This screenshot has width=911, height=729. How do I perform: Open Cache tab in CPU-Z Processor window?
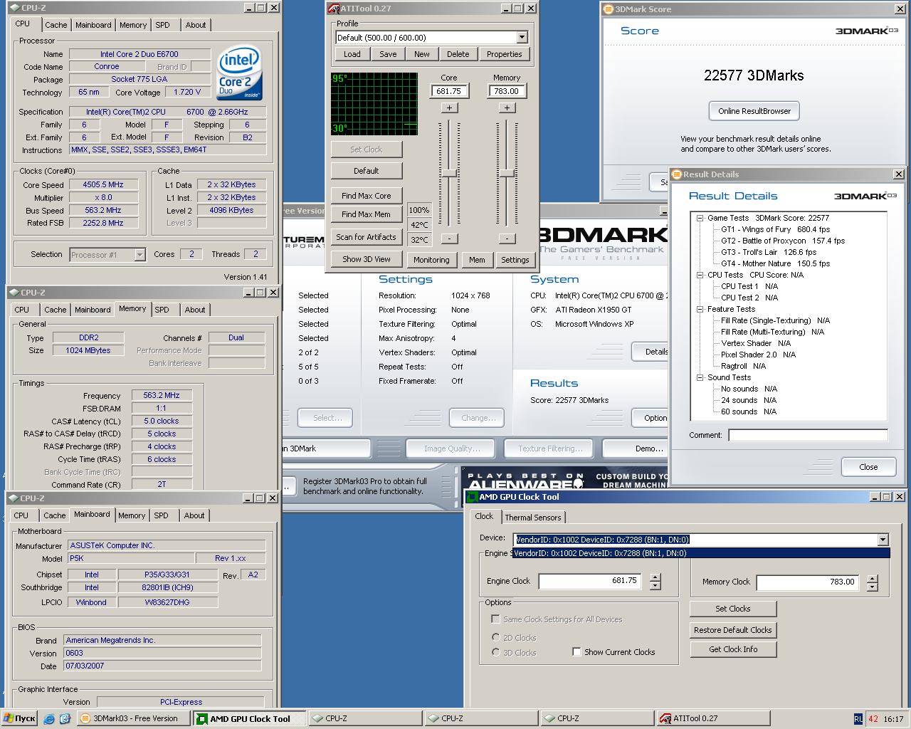coord(56,25)
